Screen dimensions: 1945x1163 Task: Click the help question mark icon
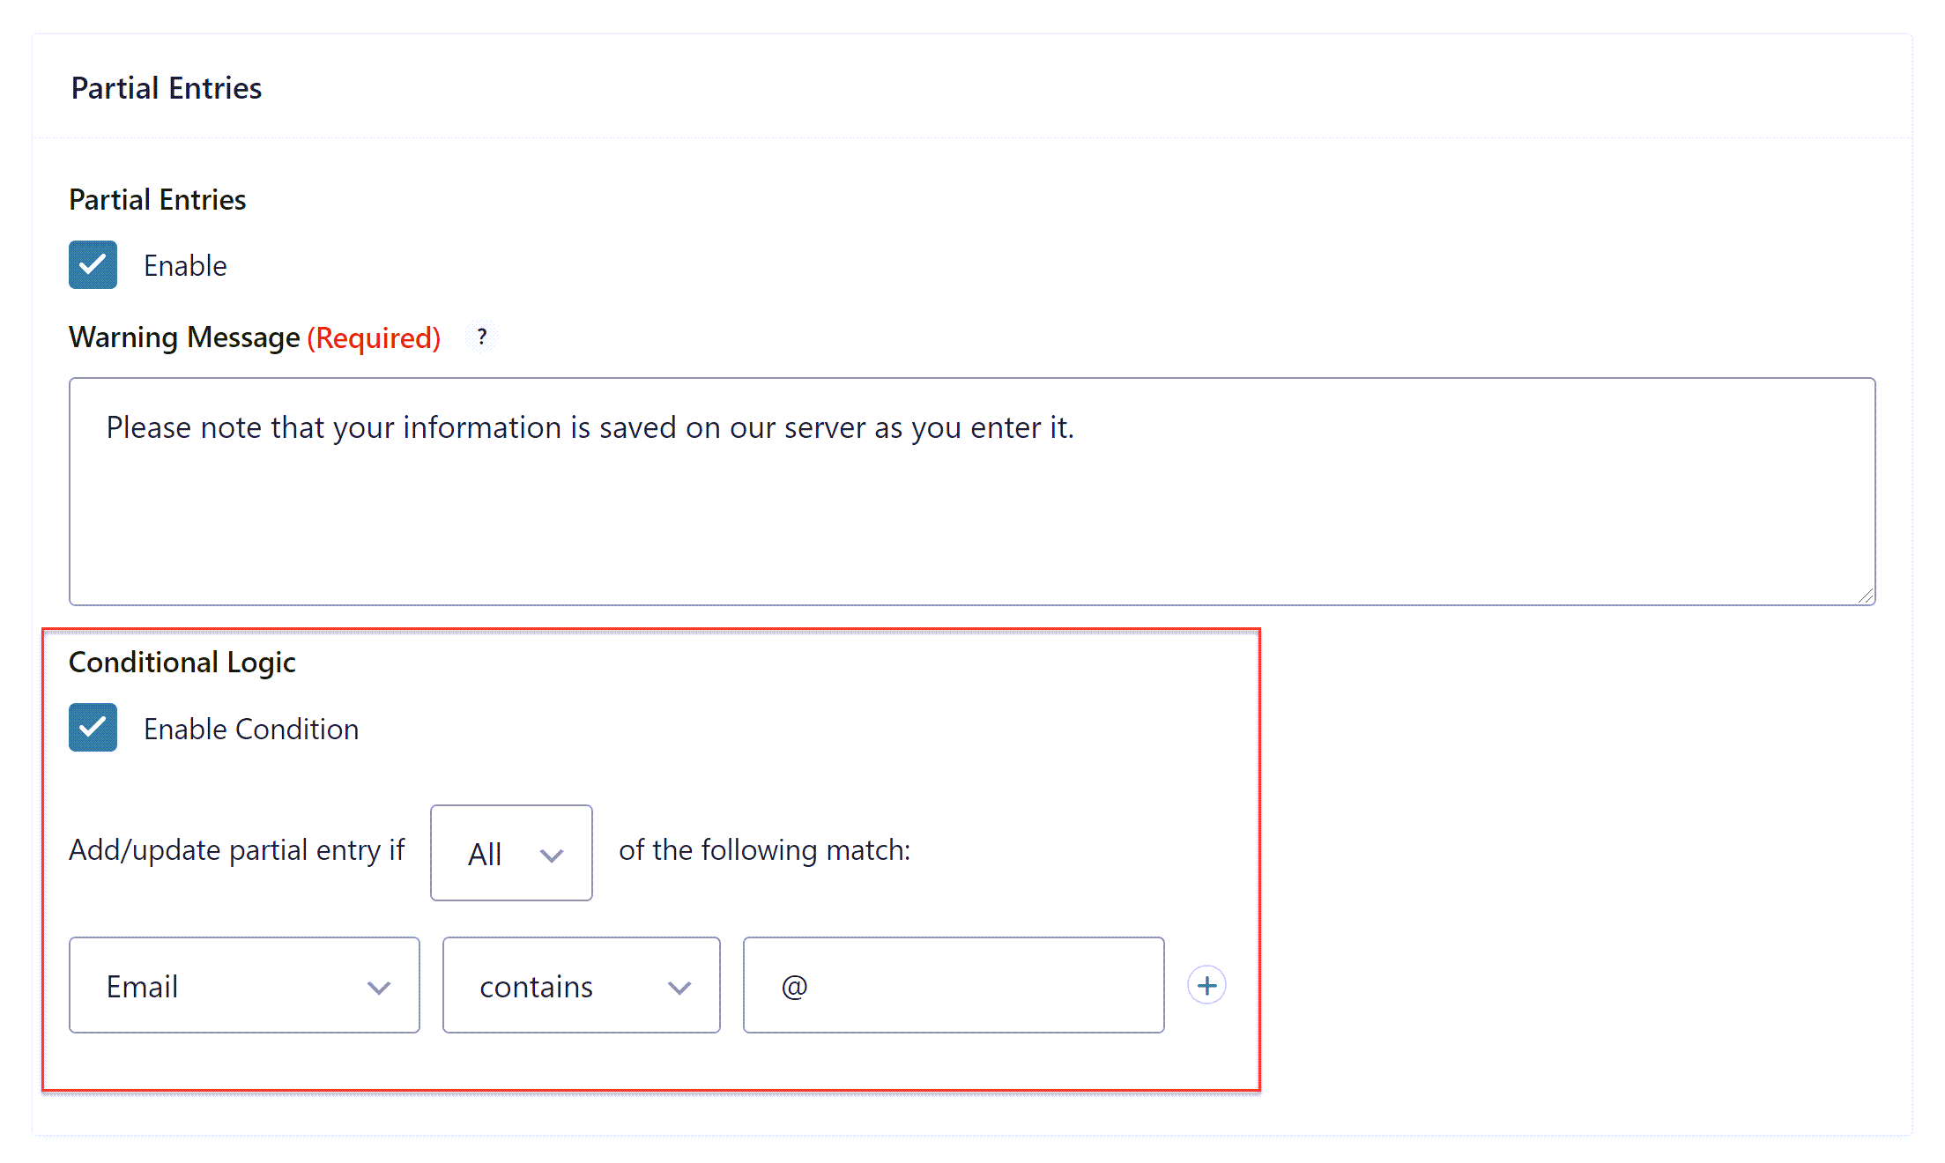[481, 337]
